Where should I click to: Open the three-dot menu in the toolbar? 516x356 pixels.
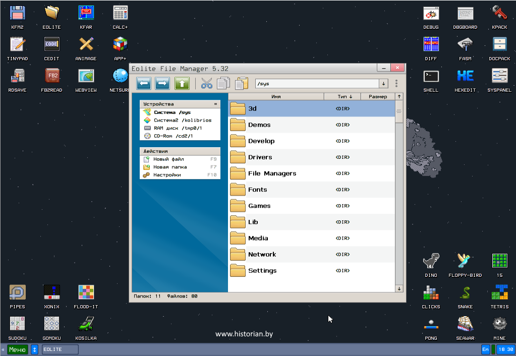[x=396, y=84]
